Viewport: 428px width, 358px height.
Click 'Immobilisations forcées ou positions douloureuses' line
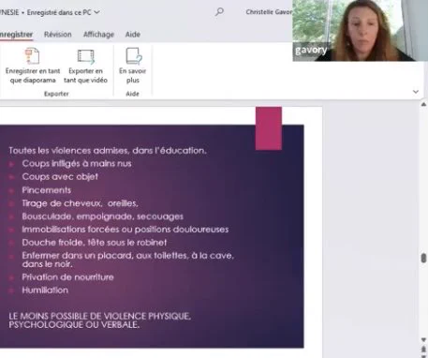[x=125, y=230]
